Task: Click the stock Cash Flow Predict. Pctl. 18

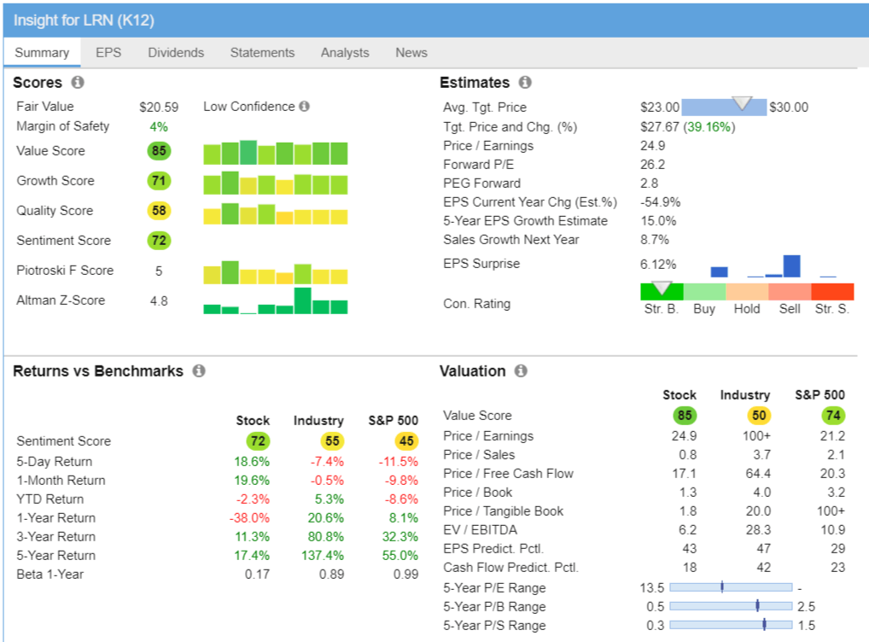Action: pyautogui.click(x=690, y=568)
